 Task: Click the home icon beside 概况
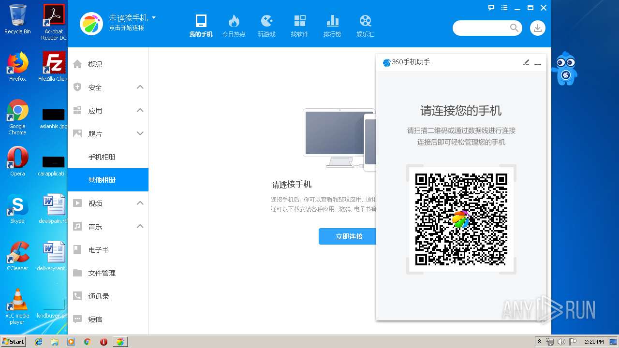coord(77,64)
